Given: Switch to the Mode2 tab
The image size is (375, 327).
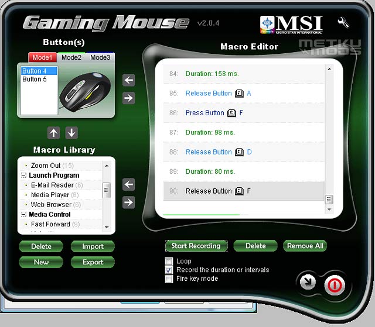Looking at the screenshot, I should tap(71, 57).
